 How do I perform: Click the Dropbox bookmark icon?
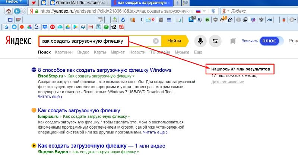[45, 27]
